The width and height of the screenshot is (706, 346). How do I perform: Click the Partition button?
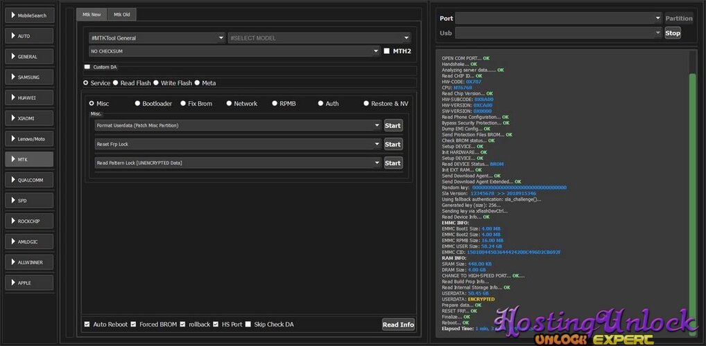coord(678,18)
